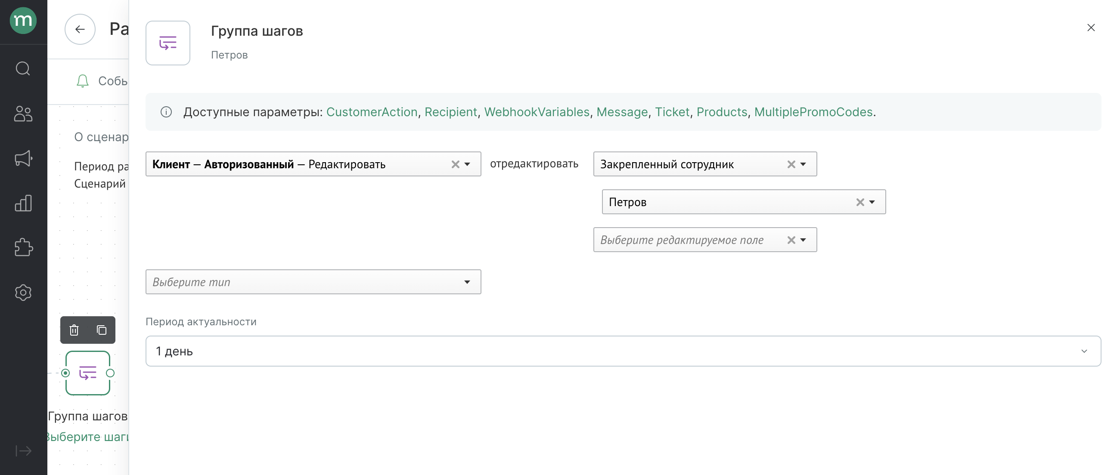Open the customers section icon

pos(23,114)
